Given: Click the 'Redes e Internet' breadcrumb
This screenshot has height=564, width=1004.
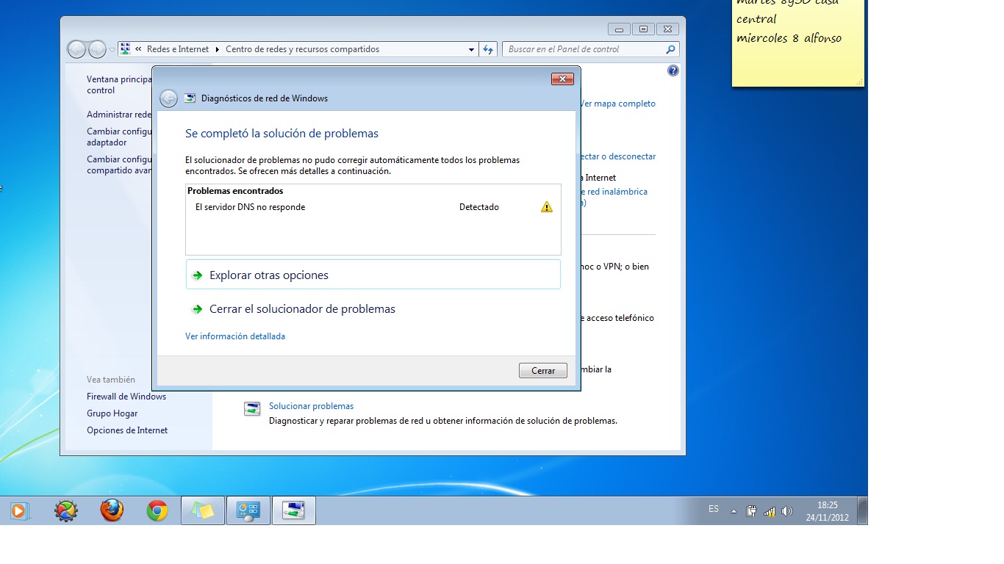Looking at the screenshot, I should [178, 49].
